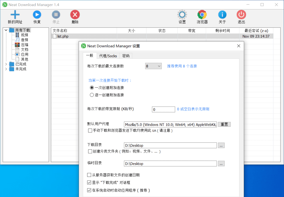The image size is (284, 197).
Task: Click the settings dialog logo icon
Action: pyautogui.click(x=83, y=46)
